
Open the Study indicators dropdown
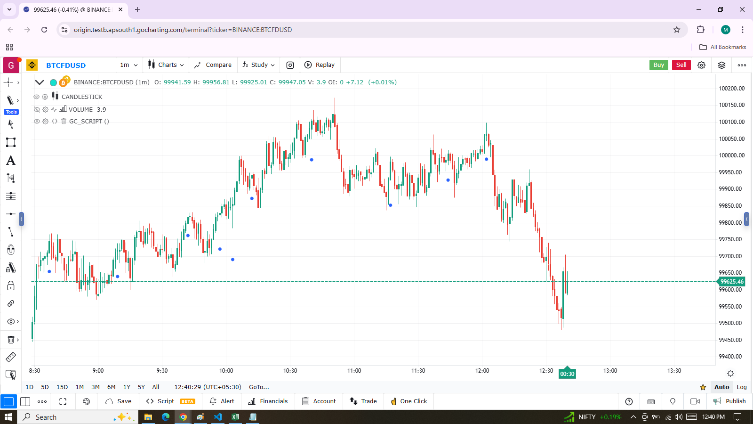click(258, 65)
